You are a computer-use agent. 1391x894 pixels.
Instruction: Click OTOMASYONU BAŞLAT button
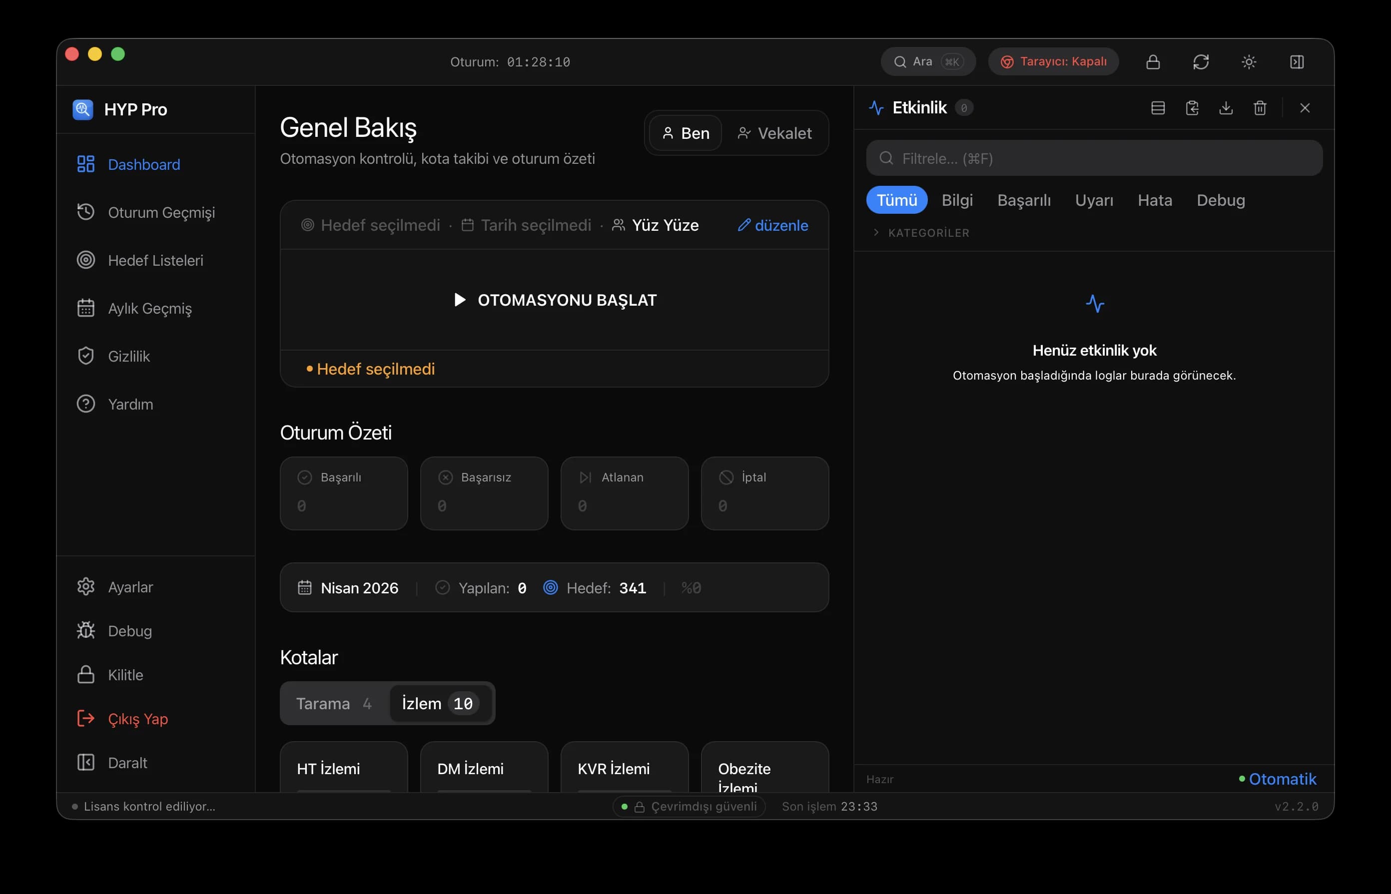[x=554, y=300]
